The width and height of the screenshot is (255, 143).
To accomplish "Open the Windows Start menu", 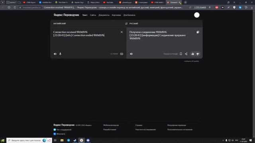I will coord(3,140).
